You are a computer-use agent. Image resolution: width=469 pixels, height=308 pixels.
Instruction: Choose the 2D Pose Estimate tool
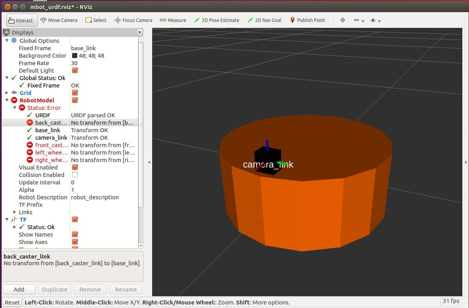(216, 20)
